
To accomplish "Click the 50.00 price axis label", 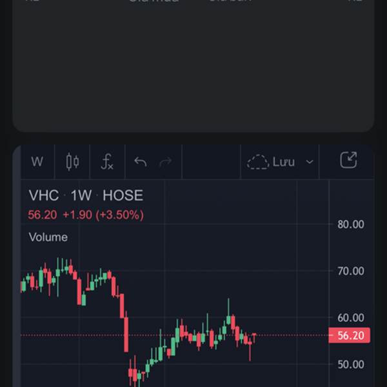I will (351, 364).
